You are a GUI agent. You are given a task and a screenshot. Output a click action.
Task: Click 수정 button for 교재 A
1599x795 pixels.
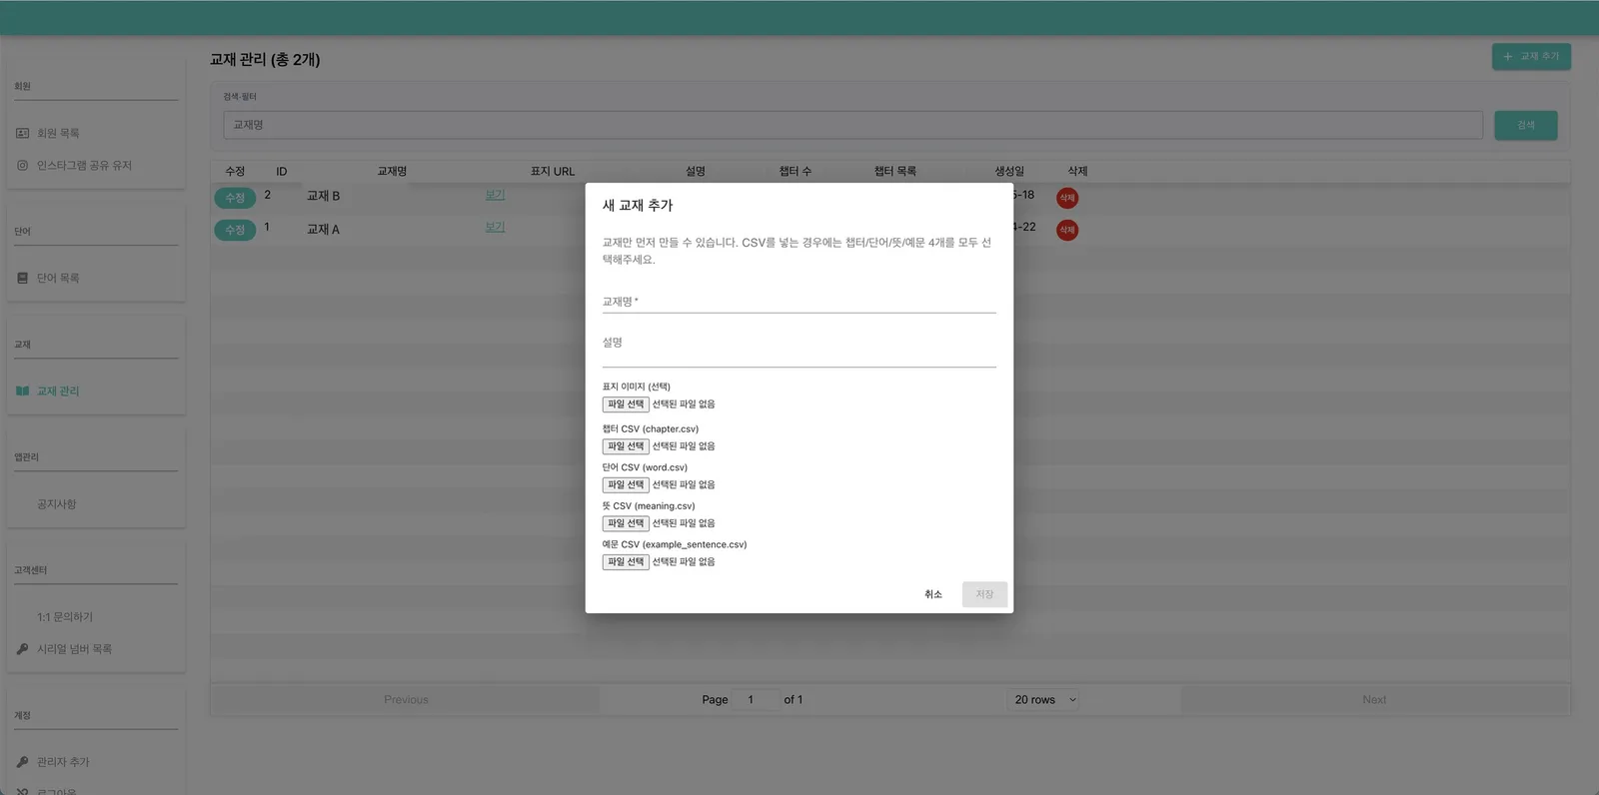(235, 230)
